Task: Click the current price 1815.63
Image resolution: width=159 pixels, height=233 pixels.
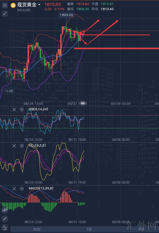Action: click(x=53, y=4)
